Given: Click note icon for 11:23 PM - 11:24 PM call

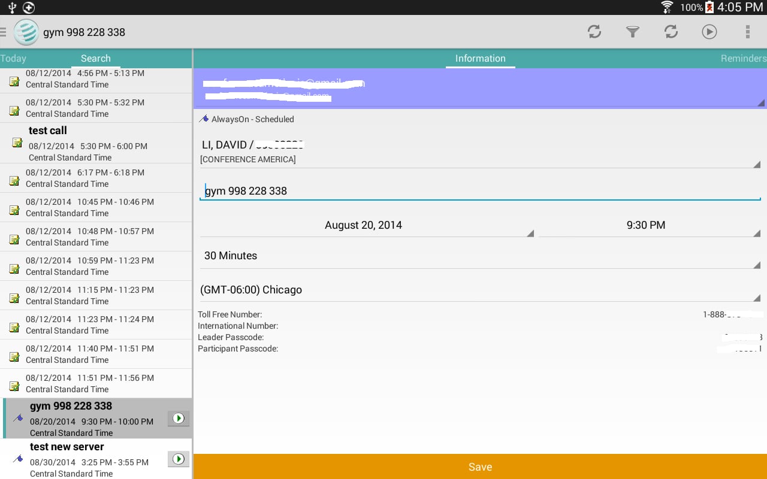Looking at the screenshot, I should coord(14,328).
